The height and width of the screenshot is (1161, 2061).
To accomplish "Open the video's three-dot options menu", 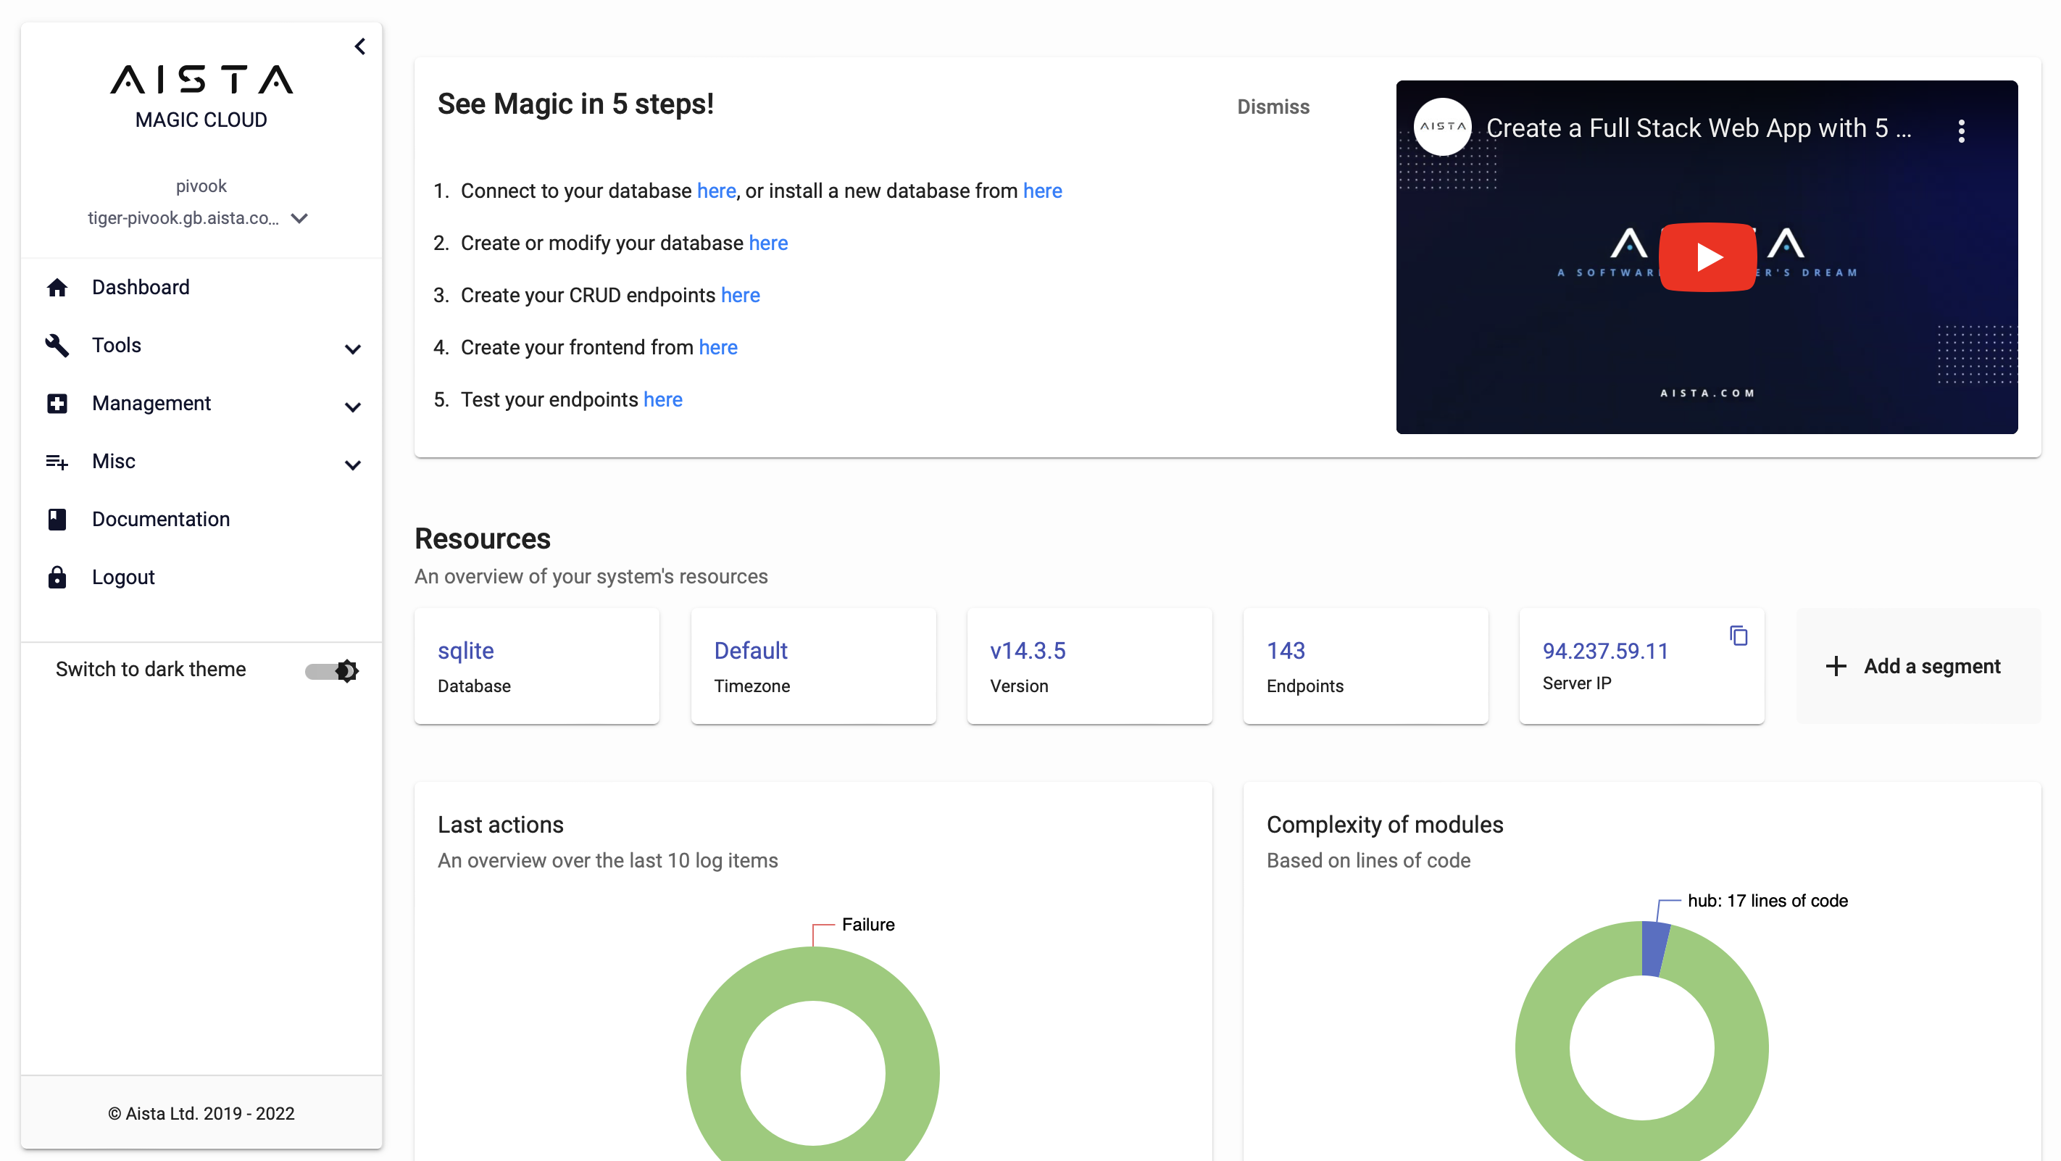I will coord(1961,130).
